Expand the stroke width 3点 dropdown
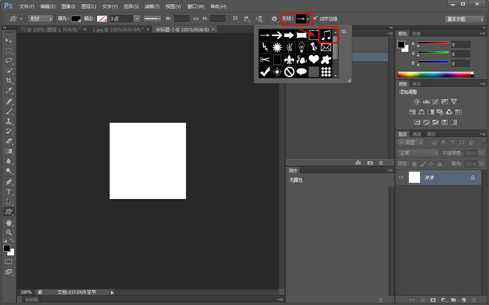Viewport: 489px width, 305px height. point(137,19)
